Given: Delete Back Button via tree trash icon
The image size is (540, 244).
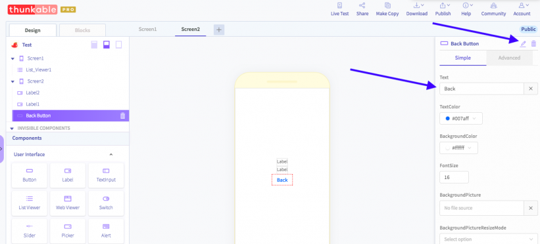Looking at the screenshot, I should click(x=122, y=116).
